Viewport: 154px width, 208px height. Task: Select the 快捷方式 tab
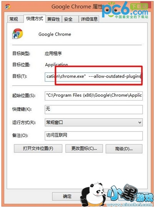coord(35,18)
